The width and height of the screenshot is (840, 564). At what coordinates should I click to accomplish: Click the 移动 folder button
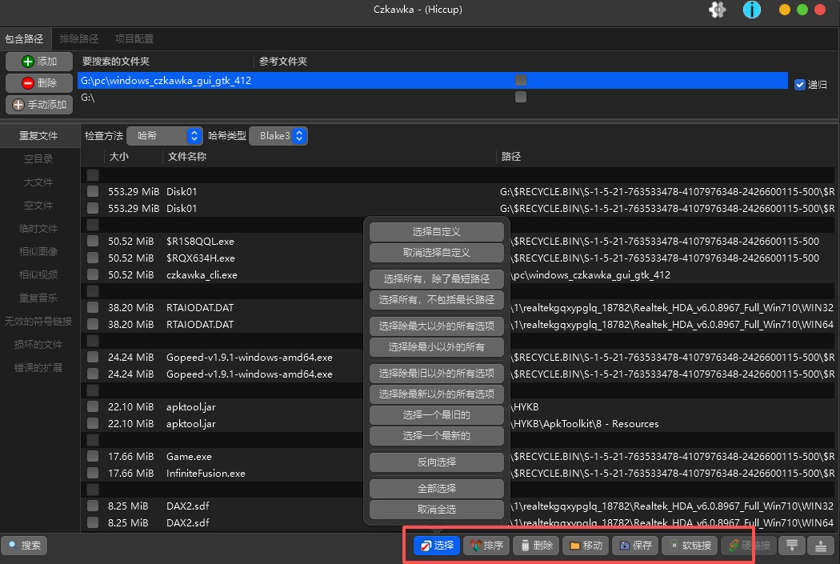[x=586, y=546]
